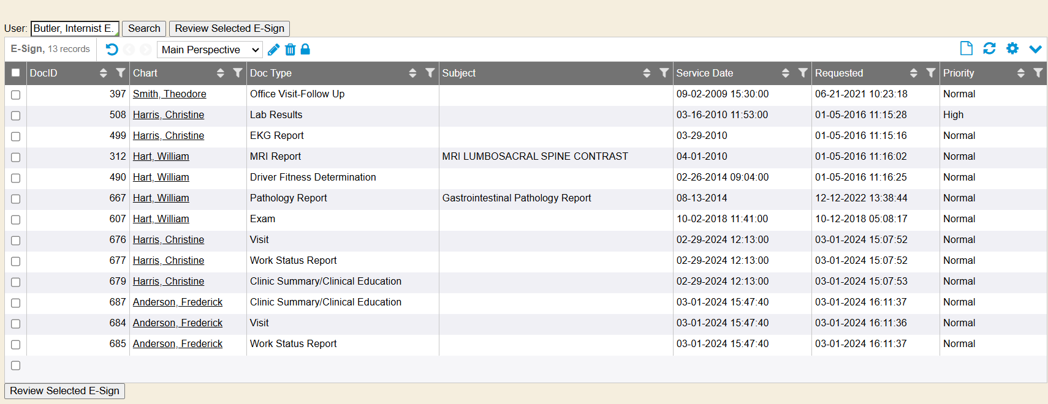The width and height of the screenshot is (1048, 404).
Task: Collapse the panel with the chevron-down arrow
Action: 1035,49
